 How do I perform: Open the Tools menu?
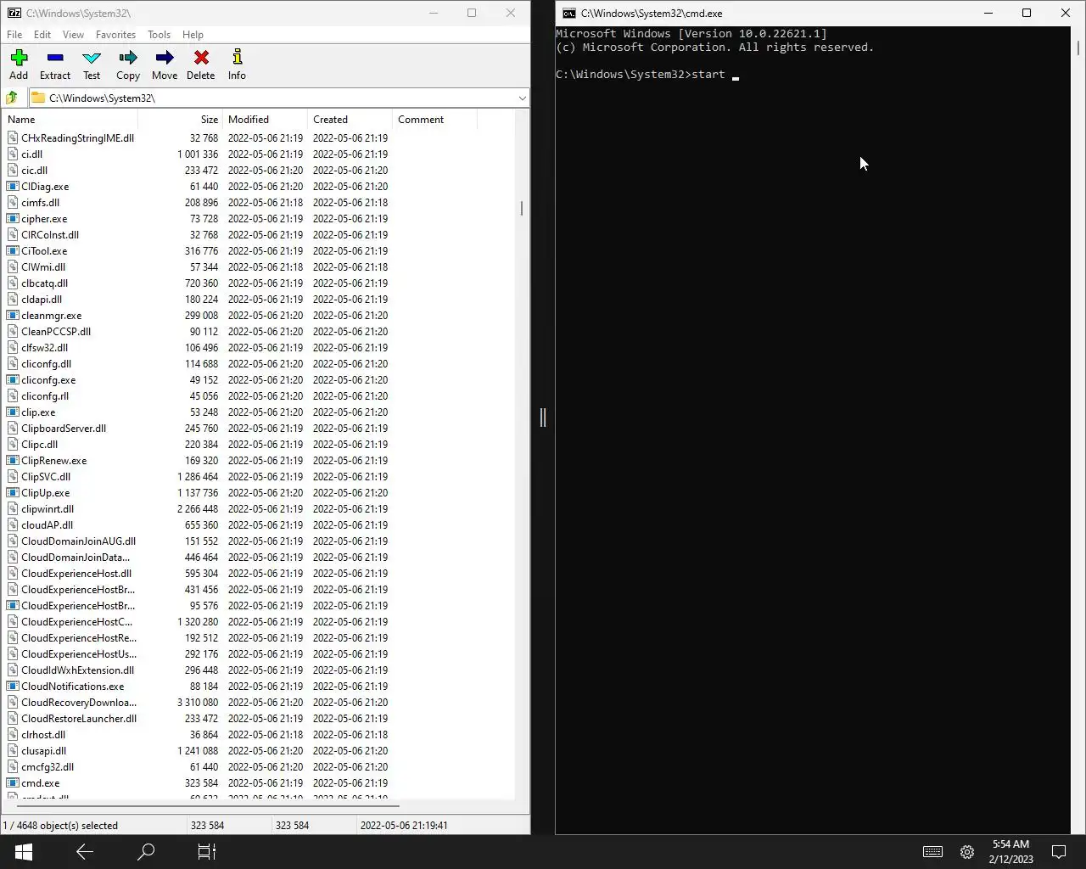click(159, 35)
